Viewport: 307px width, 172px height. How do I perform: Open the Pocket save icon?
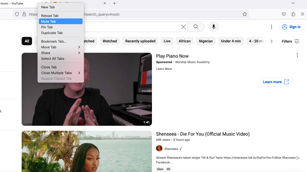coord(284,14)
